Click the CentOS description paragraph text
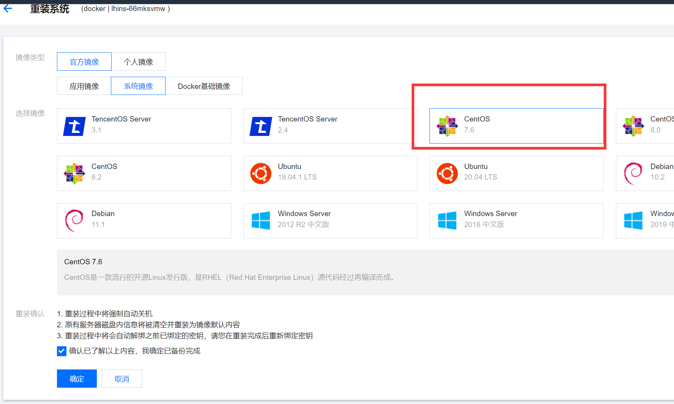 (x=230, y=277)
